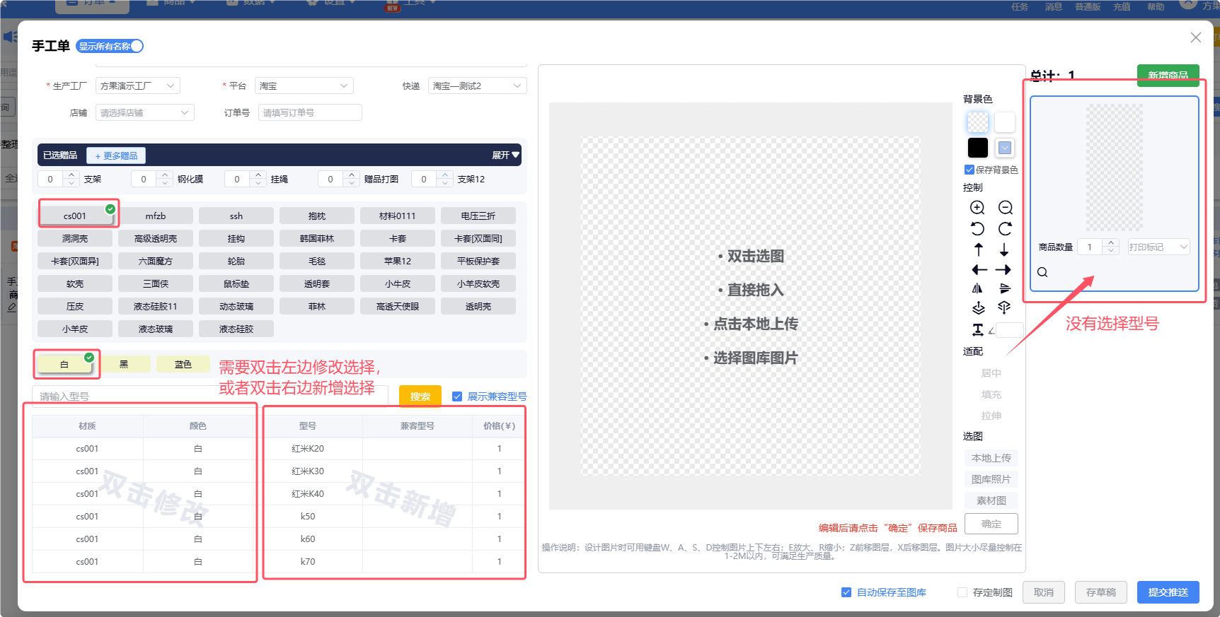Open the 店铺 selection dropdown
The width and height of the screenshot is (1220, 617).
[x=145, y=112]
